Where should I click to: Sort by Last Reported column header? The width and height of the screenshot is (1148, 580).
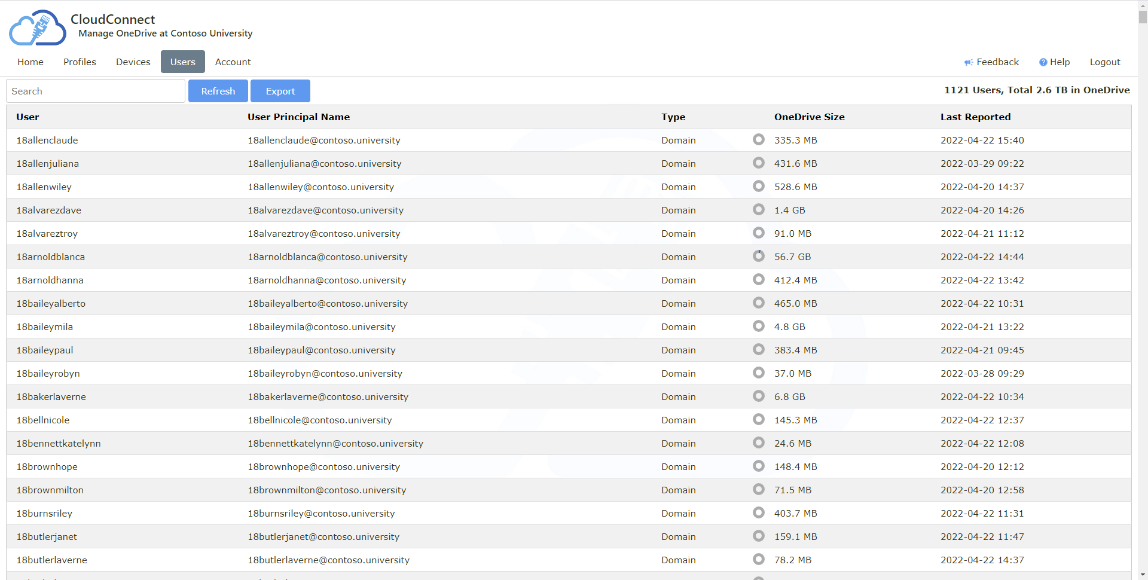tap(975, 117)
